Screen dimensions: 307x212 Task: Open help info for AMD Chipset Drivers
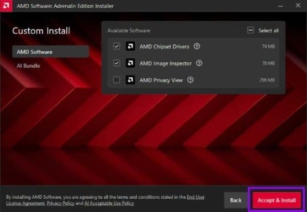click(197, 46)
